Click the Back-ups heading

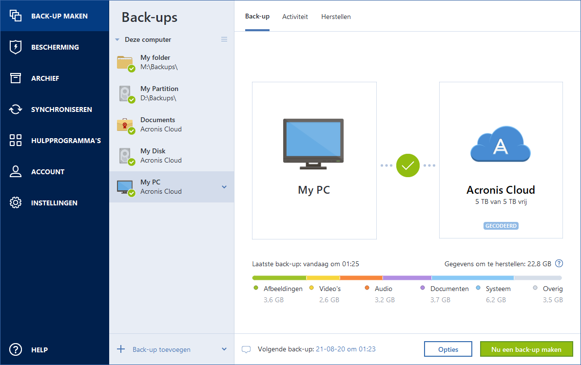point(149,18)
